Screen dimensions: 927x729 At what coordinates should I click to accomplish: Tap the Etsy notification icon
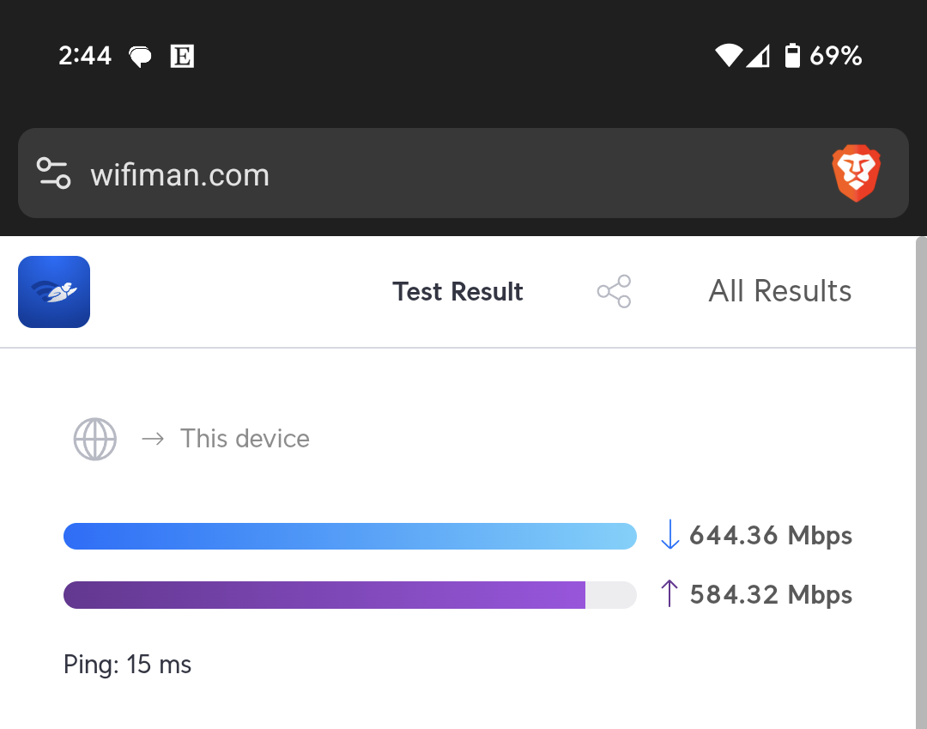182,56
